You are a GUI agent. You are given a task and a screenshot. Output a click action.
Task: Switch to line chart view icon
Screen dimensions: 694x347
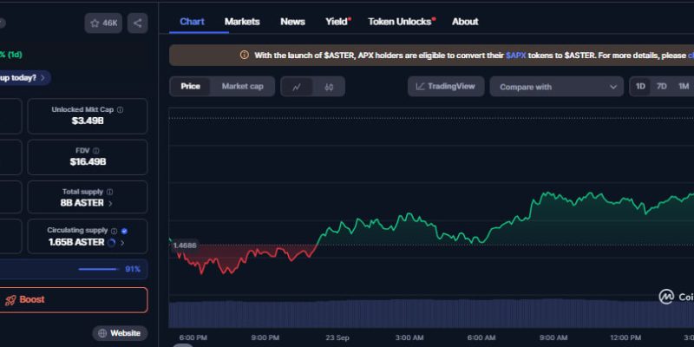297,87
